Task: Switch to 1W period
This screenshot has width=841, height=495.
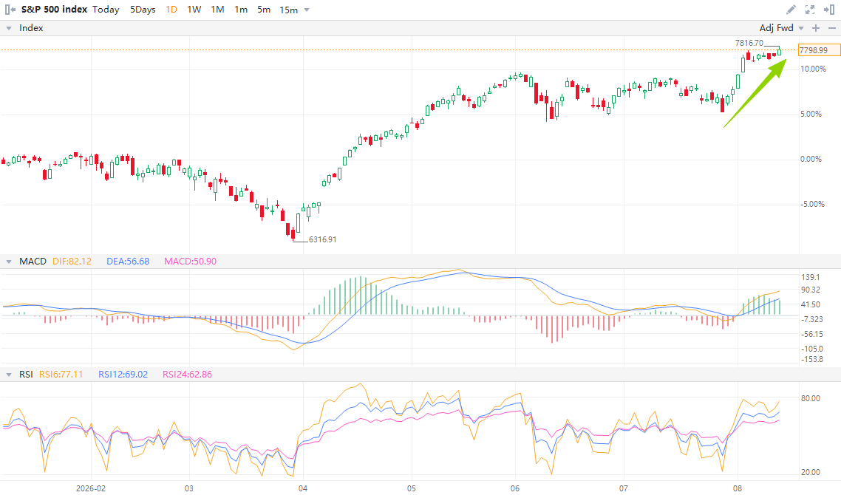Action: click(194, 10)
